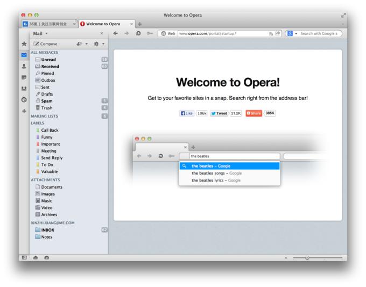Click the address bar URL field

point(223,33)
